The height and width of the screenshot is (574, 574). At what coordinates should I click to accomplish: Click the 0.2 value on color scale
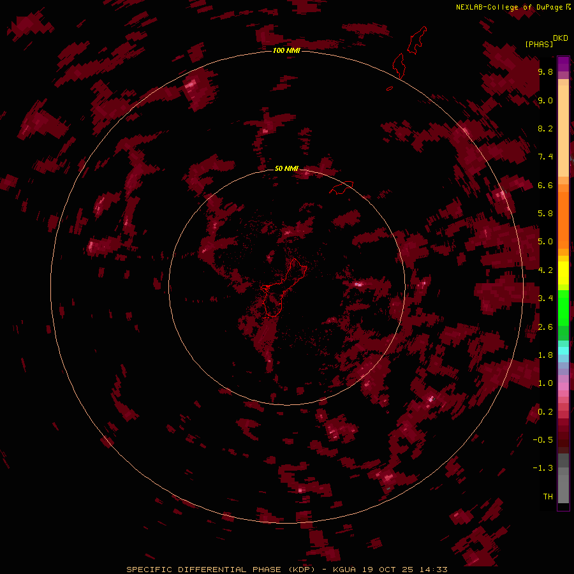pos(545,412)
